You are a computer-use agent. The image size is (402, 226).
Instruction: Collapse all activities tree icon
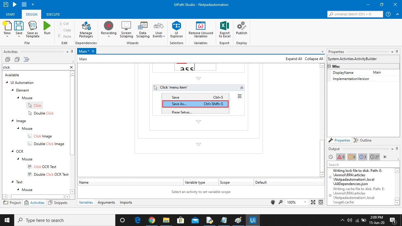(17, 59)
